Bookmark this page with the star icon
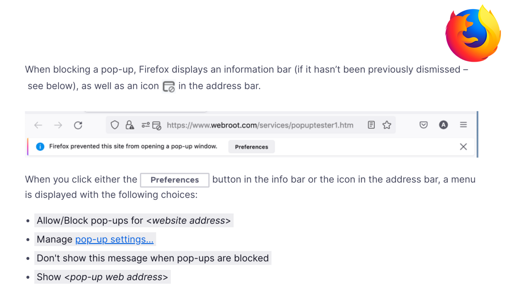 (x=387, y=125)
